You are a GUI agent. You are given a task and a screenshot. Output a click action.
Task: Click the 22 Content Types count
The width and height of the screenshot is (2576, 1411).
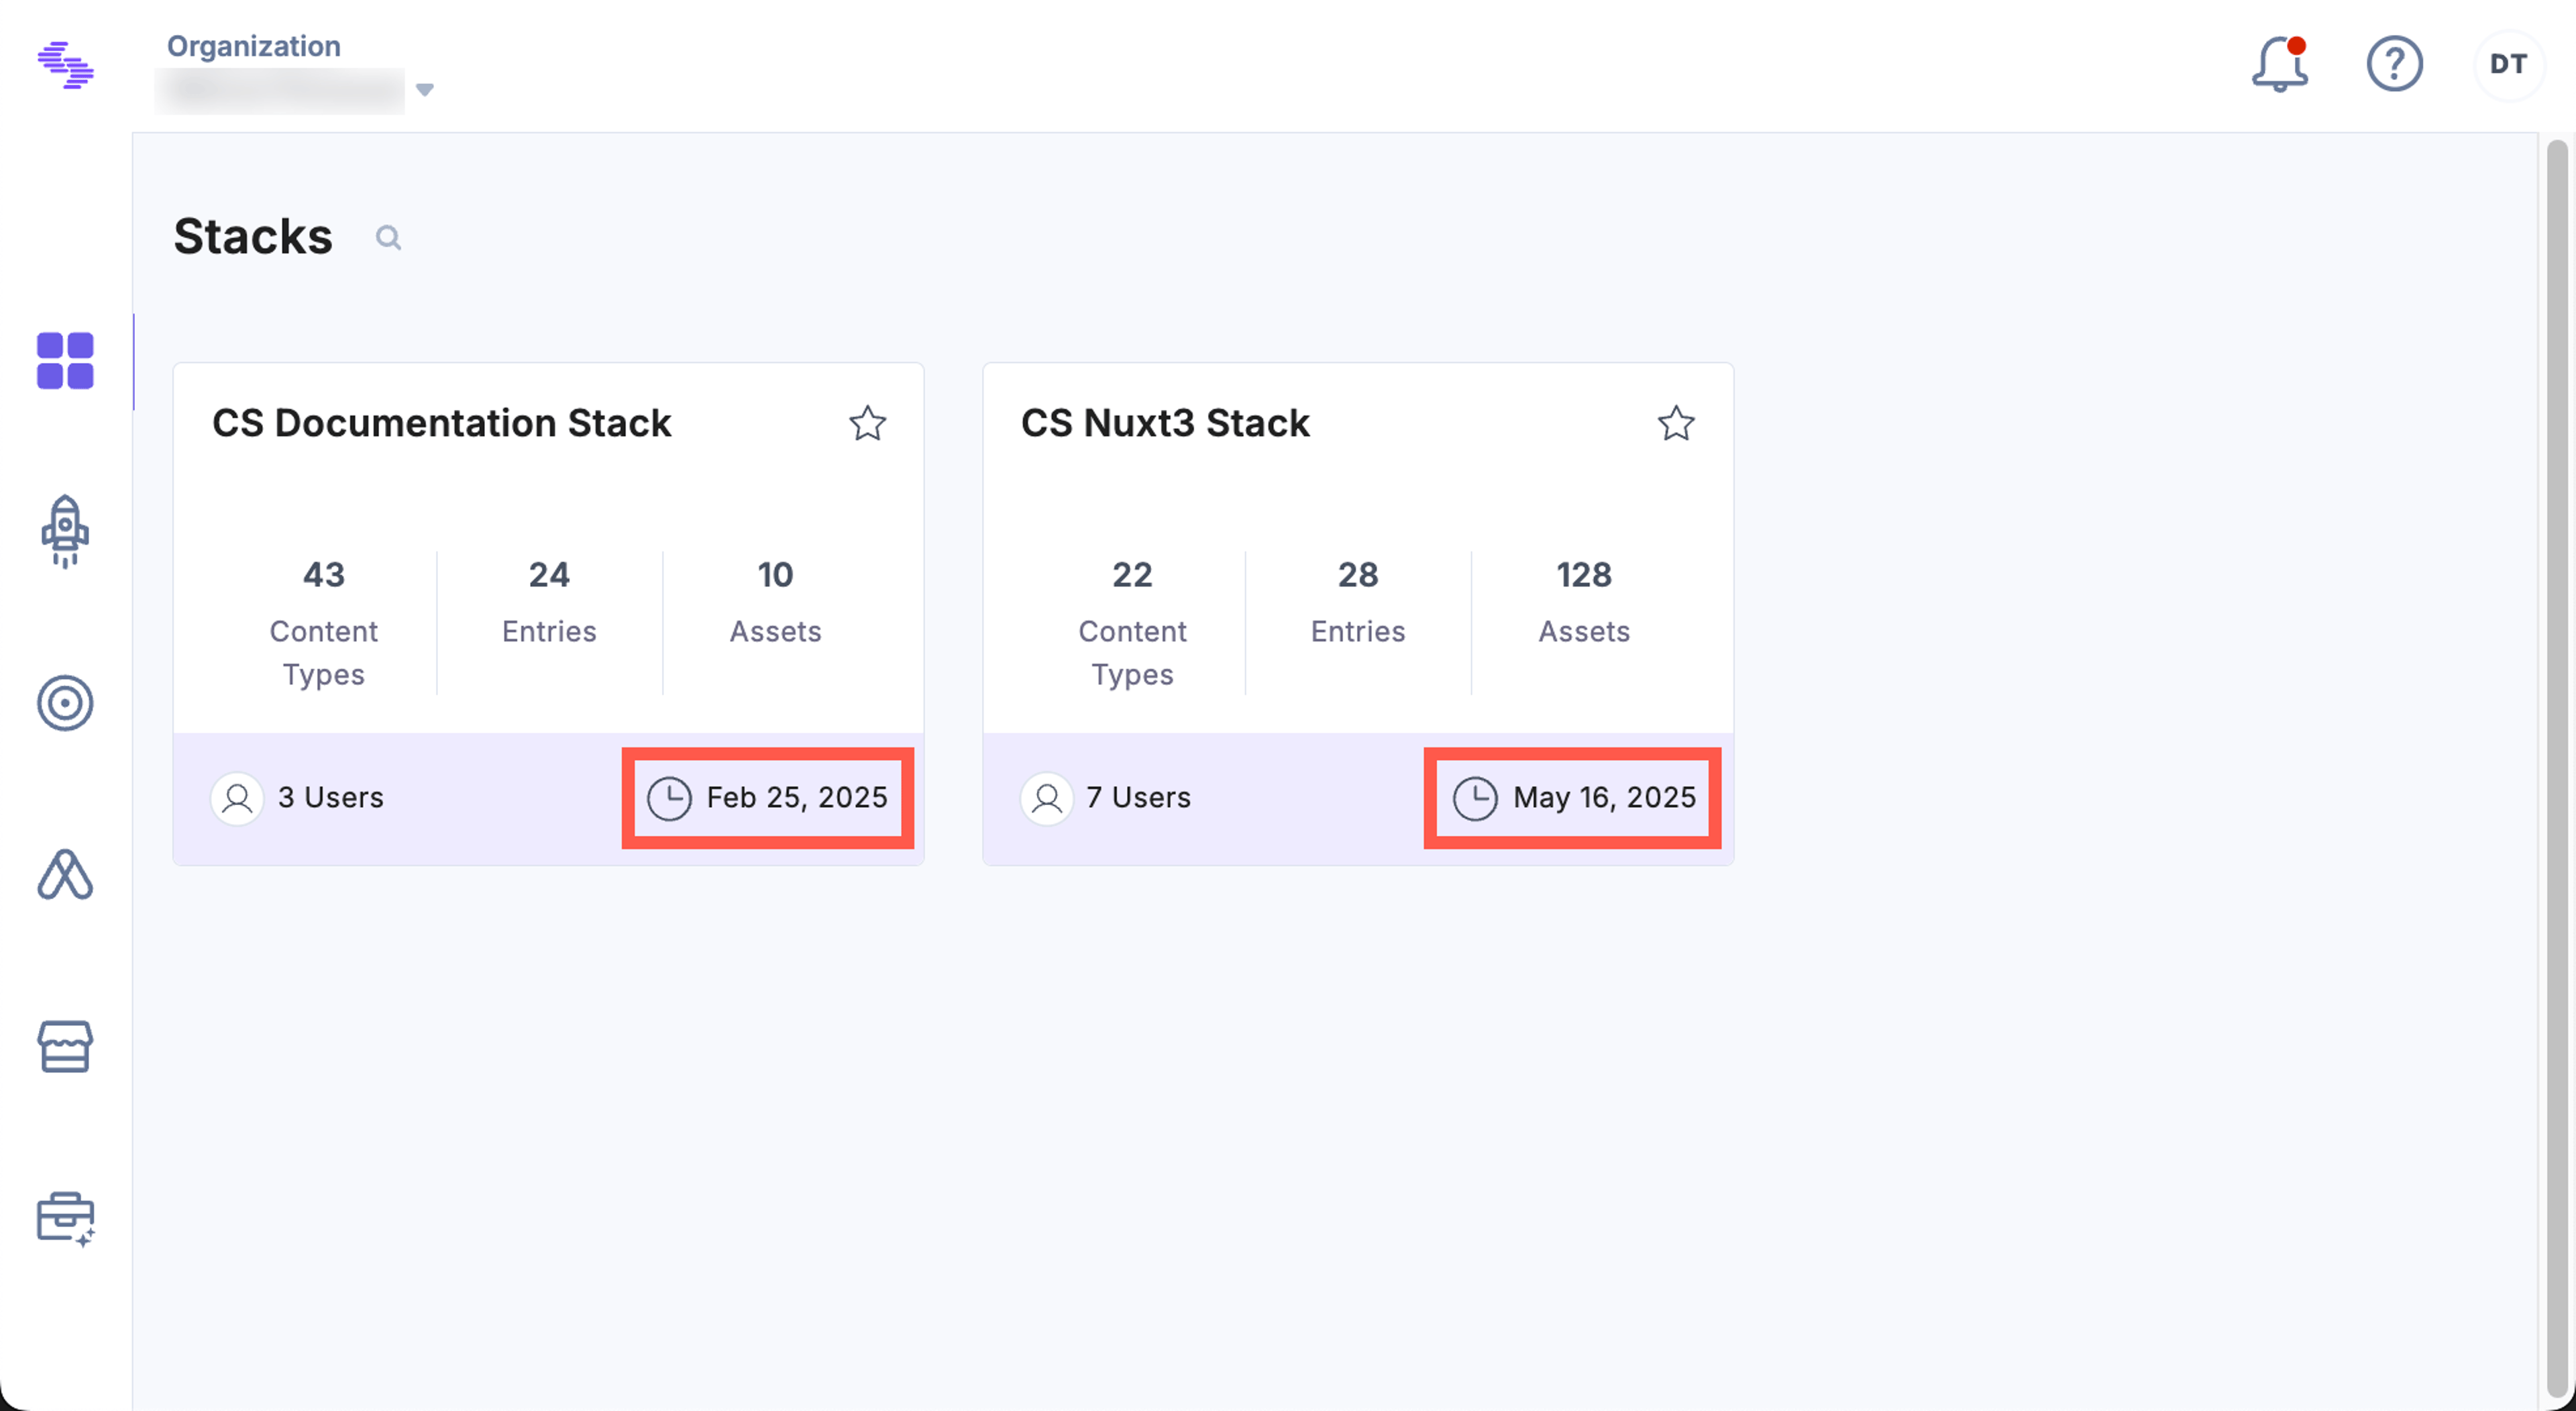point(1132,575)
